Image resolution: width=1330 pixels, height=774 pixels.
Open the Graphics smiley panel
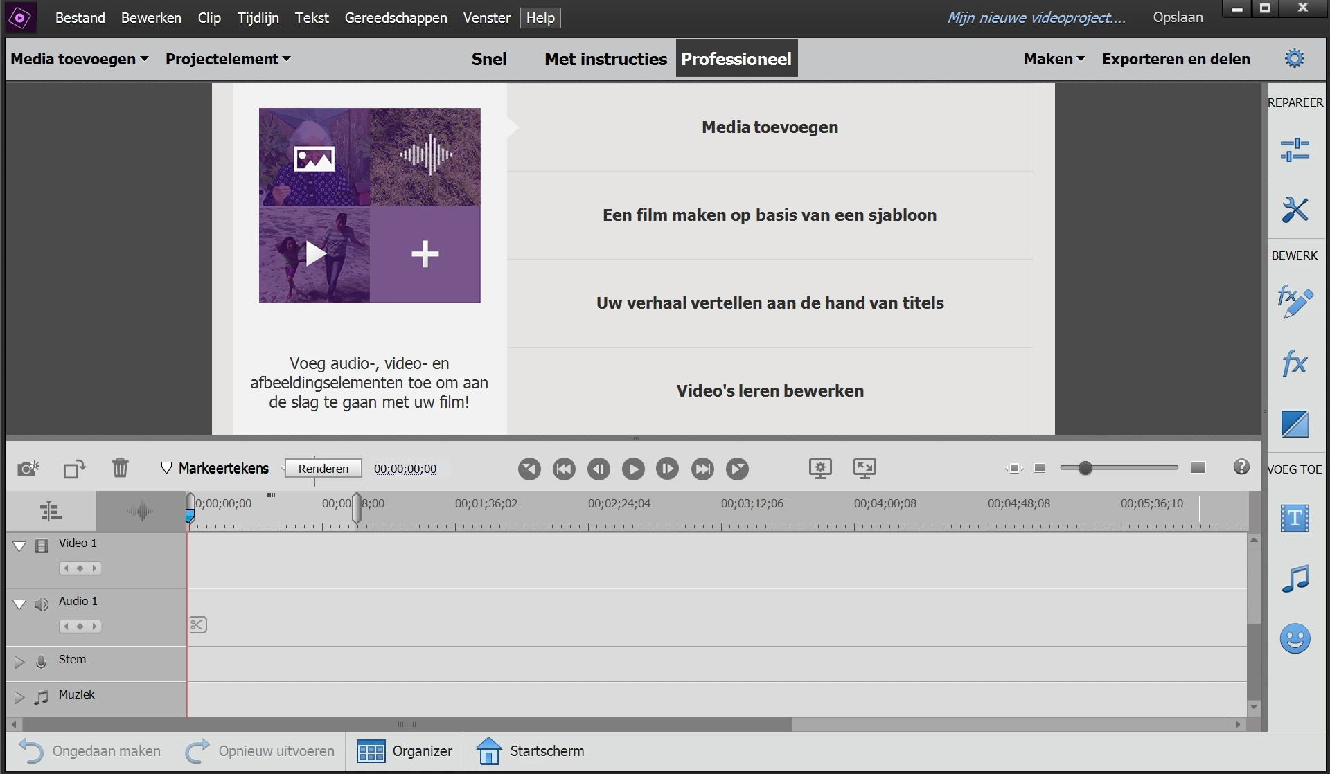pos(1294,638)
